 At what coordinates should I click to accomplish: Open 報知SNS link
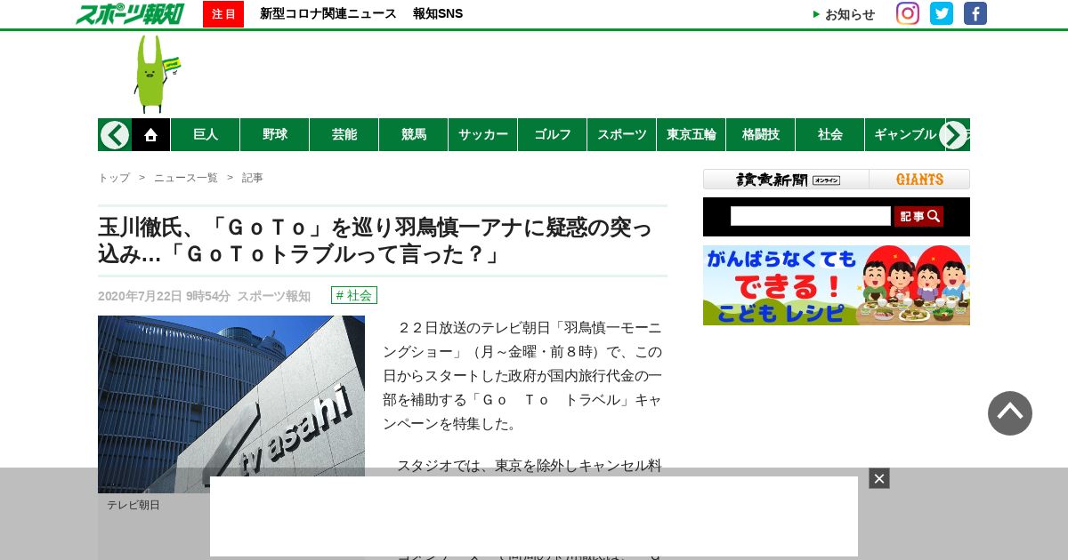[438, 13]
